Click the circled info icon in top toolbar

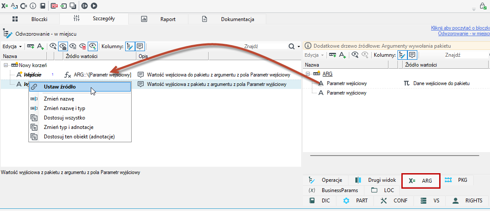[34, 6]
